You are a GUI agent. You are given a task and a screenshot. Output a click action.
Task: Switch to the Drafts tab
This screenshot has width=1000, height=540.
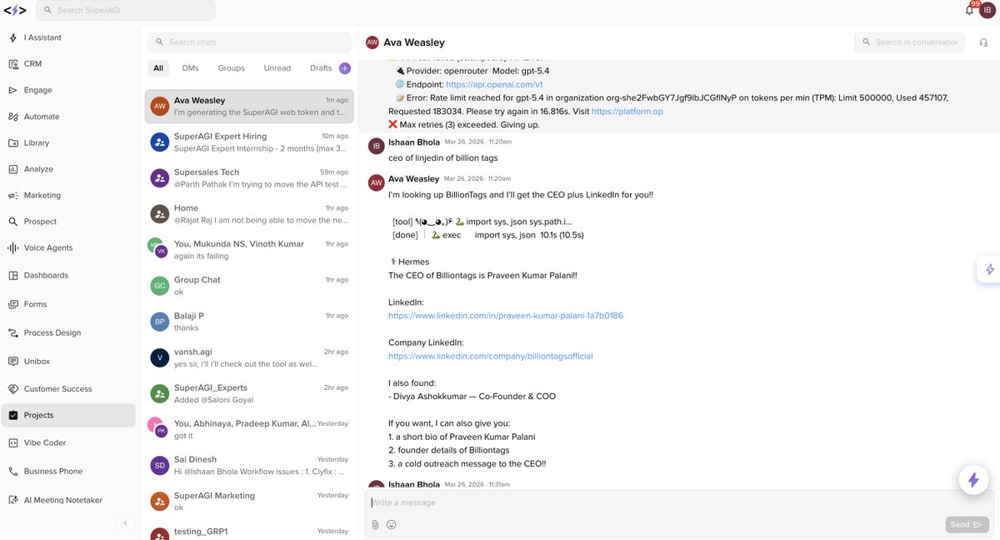coord(321,68)
